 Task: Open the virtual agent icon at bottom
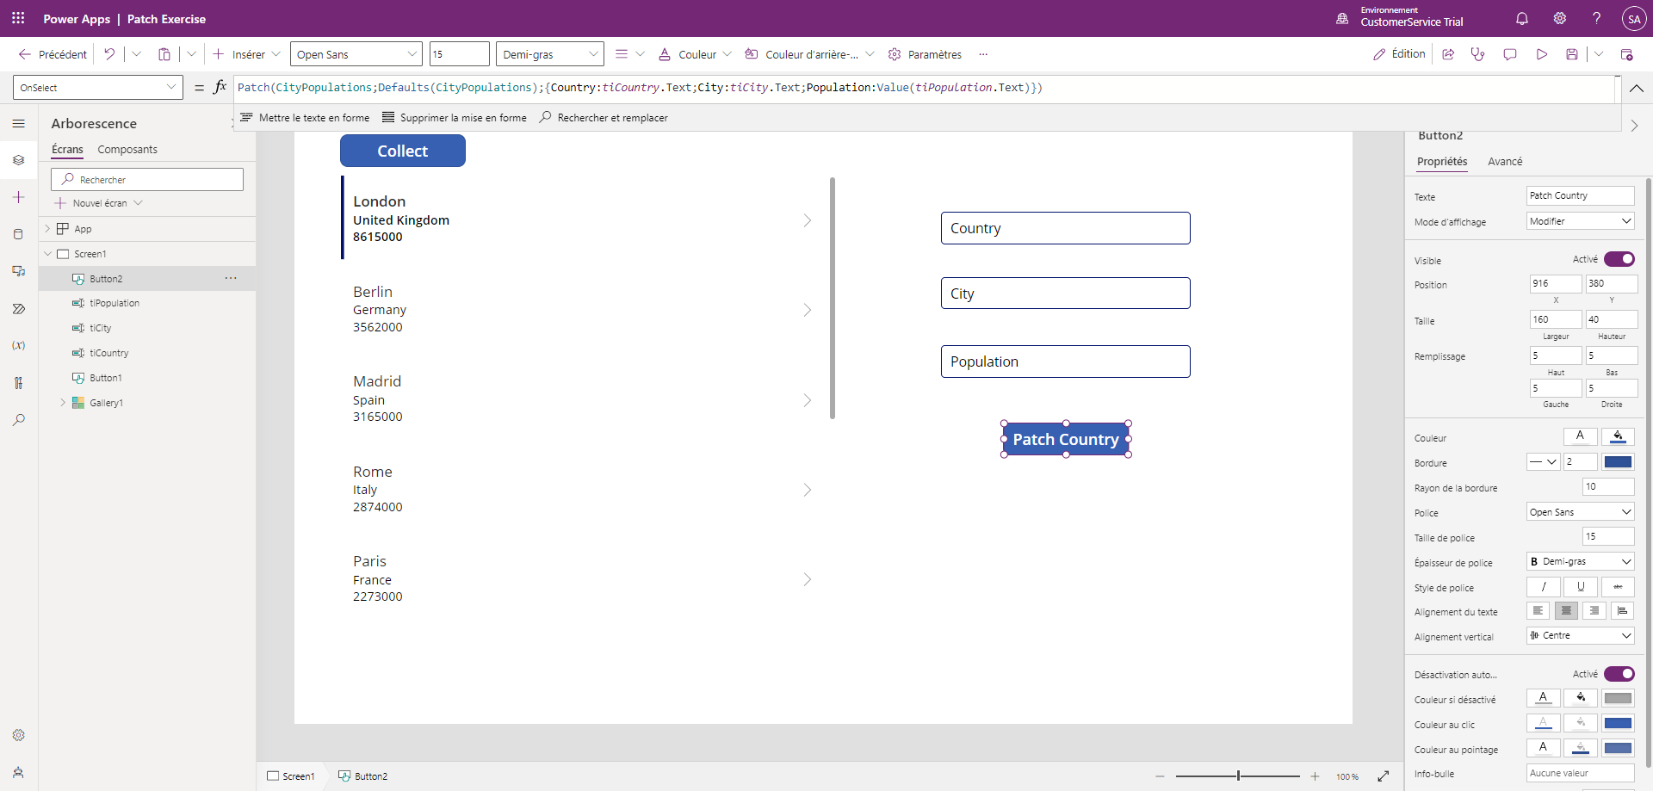pos(18,772)
